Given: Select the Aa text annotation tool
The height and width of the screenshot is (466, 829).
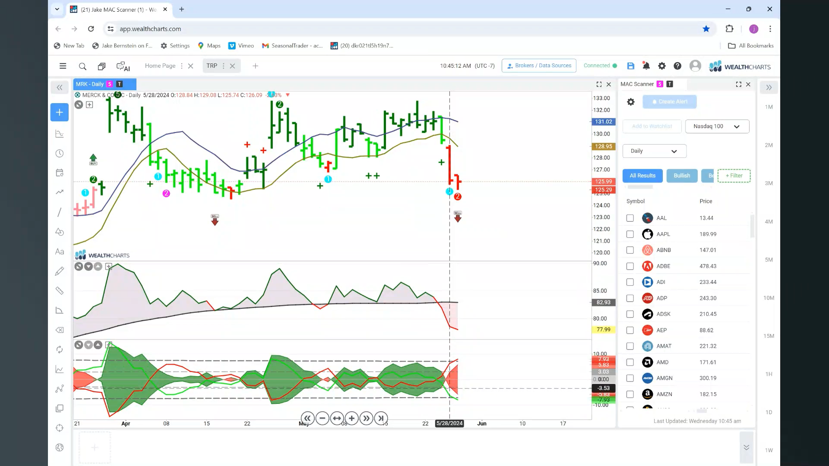Looking at the screenshot, I should coord(60,252).
